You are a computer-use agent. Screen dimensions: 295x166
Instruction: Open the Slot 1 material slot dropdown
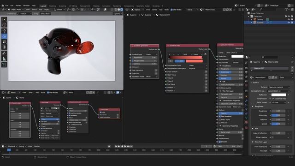click(192, 10)
